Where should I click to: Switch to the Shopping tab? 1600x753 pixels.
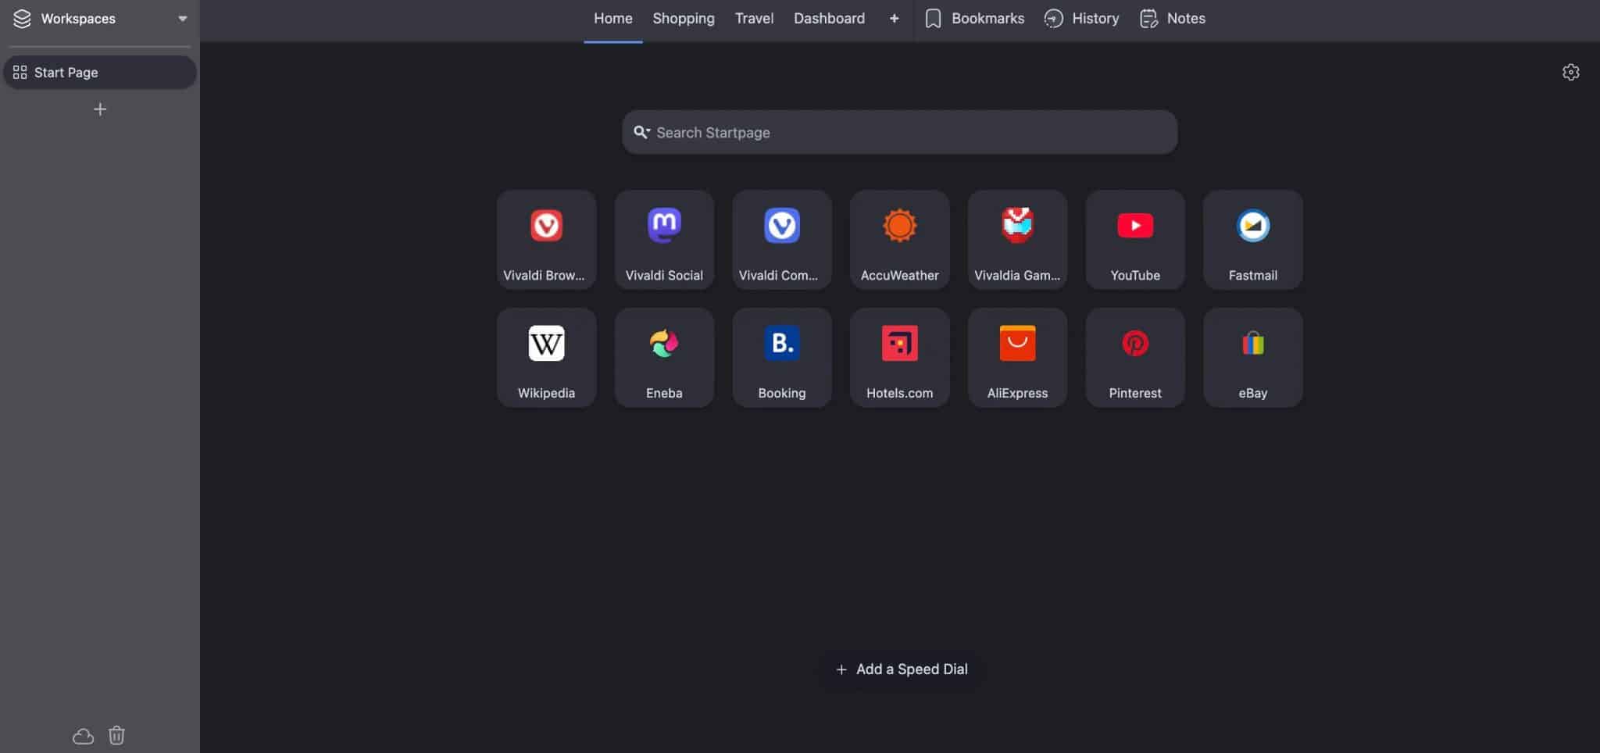683,18
